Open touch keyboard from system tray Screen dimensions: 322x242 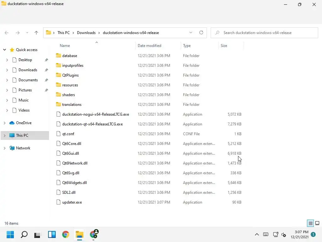tap(266, 234)
